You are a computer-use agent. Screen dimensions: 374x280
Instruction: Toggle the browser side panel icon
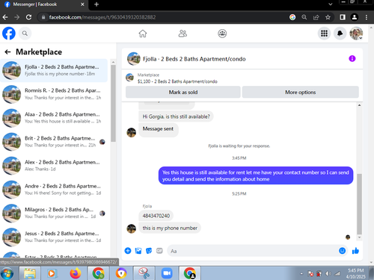point(343,17)
